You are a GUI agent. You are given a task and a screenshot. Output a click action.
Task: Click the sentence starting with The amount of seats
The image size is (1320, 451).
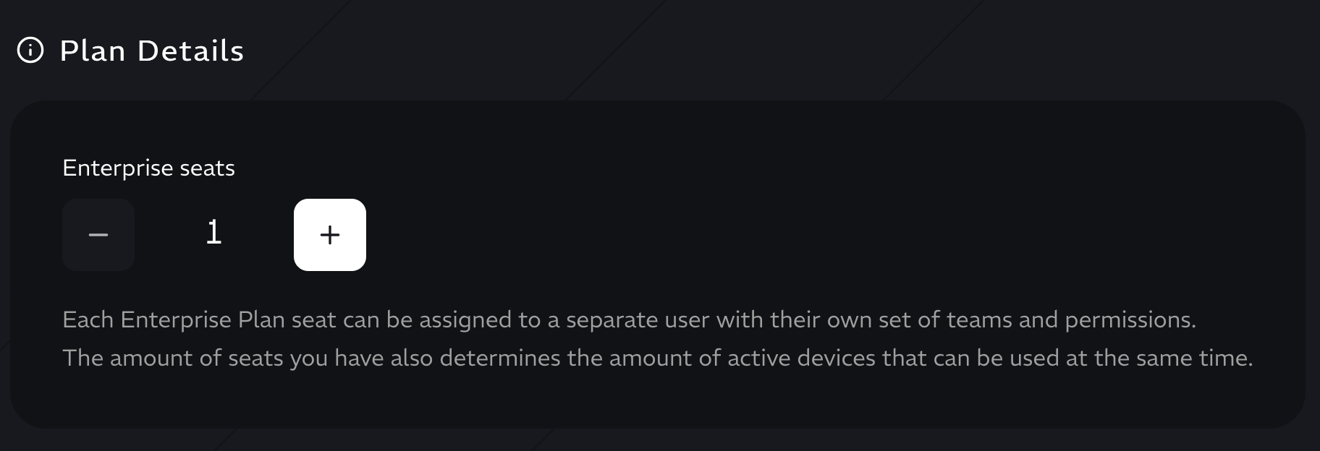[658, 358]
